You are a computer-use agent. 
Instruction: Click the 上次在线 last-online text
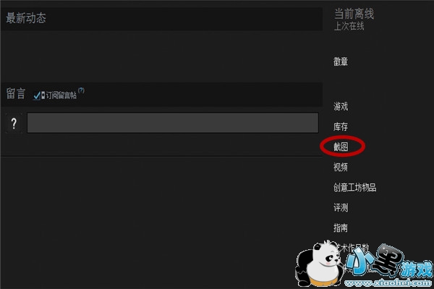(x=349, y=26)
